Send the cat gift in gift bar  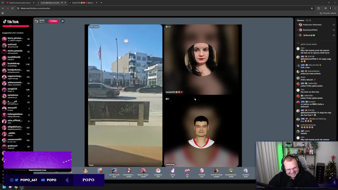click(x=85, y=171)
